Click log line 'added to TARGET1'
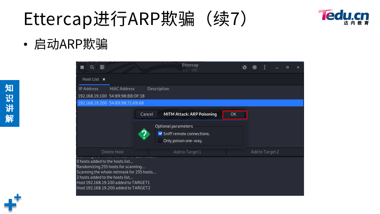Viewport: 380px width, 214px height. (113, 182)
